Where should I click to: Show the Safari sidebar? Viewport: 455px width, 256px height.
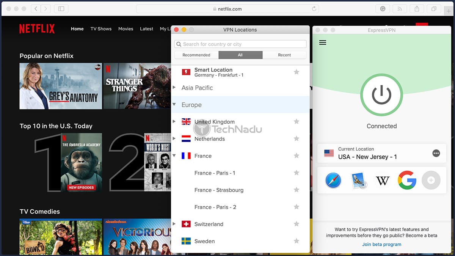pos(61,8)
